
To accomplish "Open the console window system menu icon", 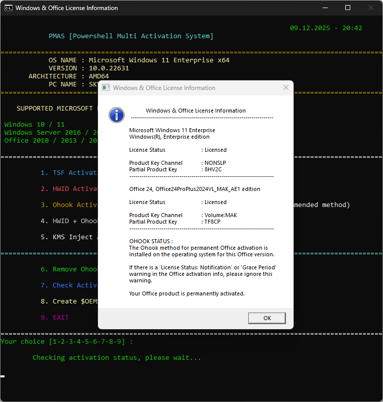I will 8,8.
